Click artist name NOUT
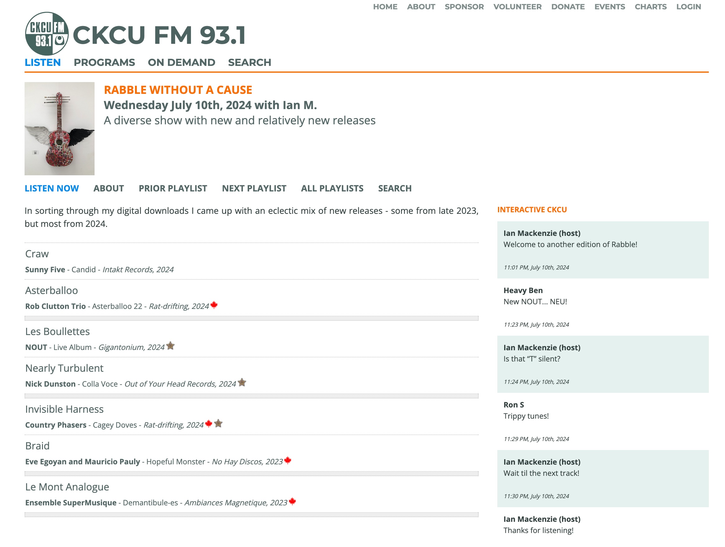Screen dimensions: 725x547 point(36,347)
